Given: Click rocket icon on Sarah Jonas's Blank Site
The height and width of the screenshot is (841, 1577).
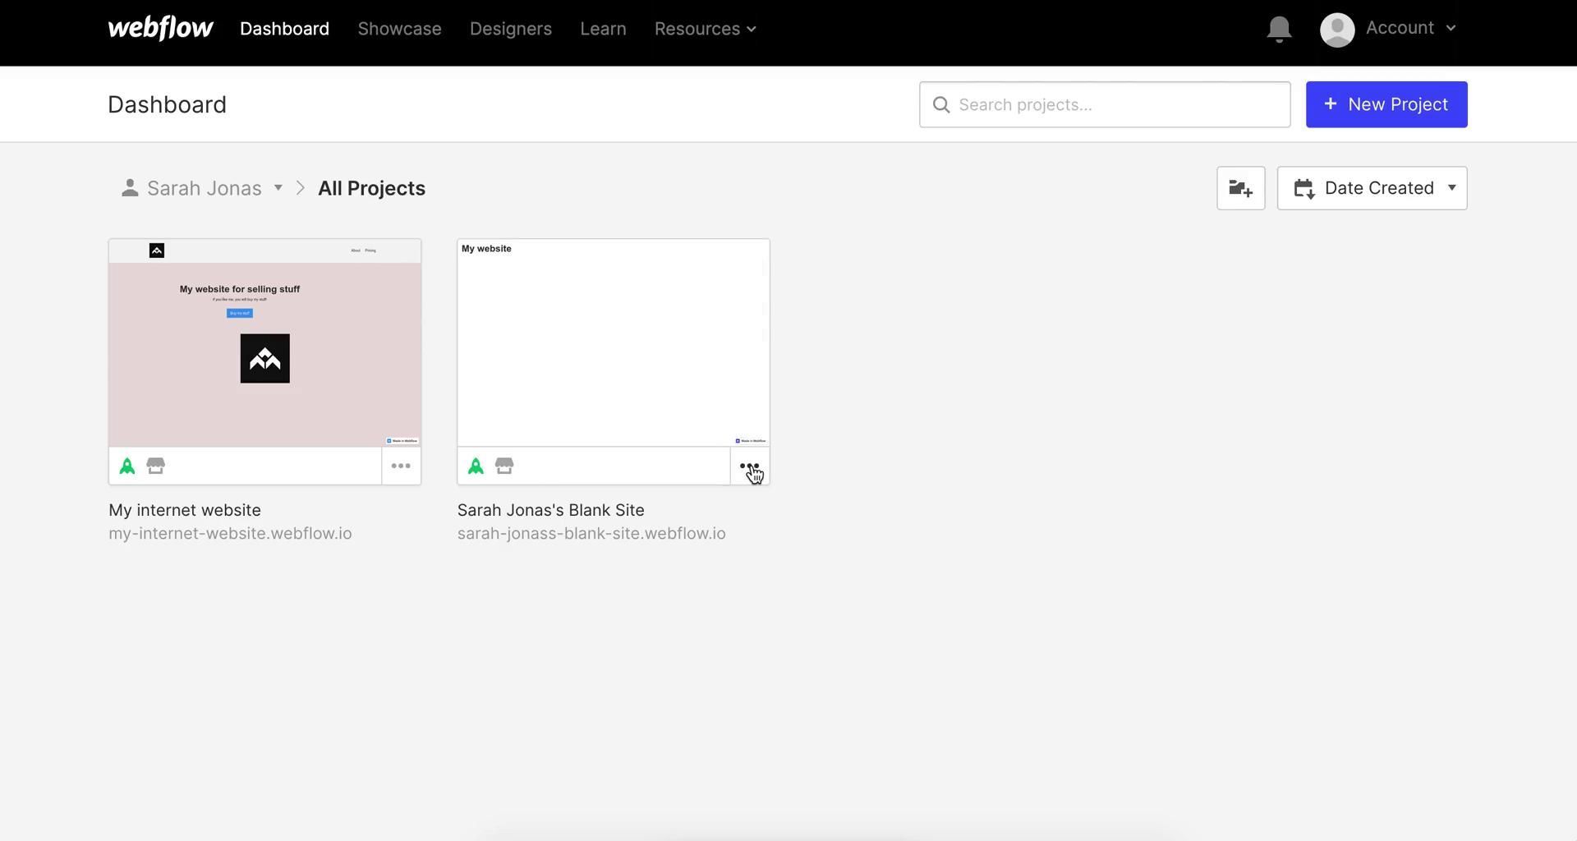Looking at the screenshot, I should (476, 466).
